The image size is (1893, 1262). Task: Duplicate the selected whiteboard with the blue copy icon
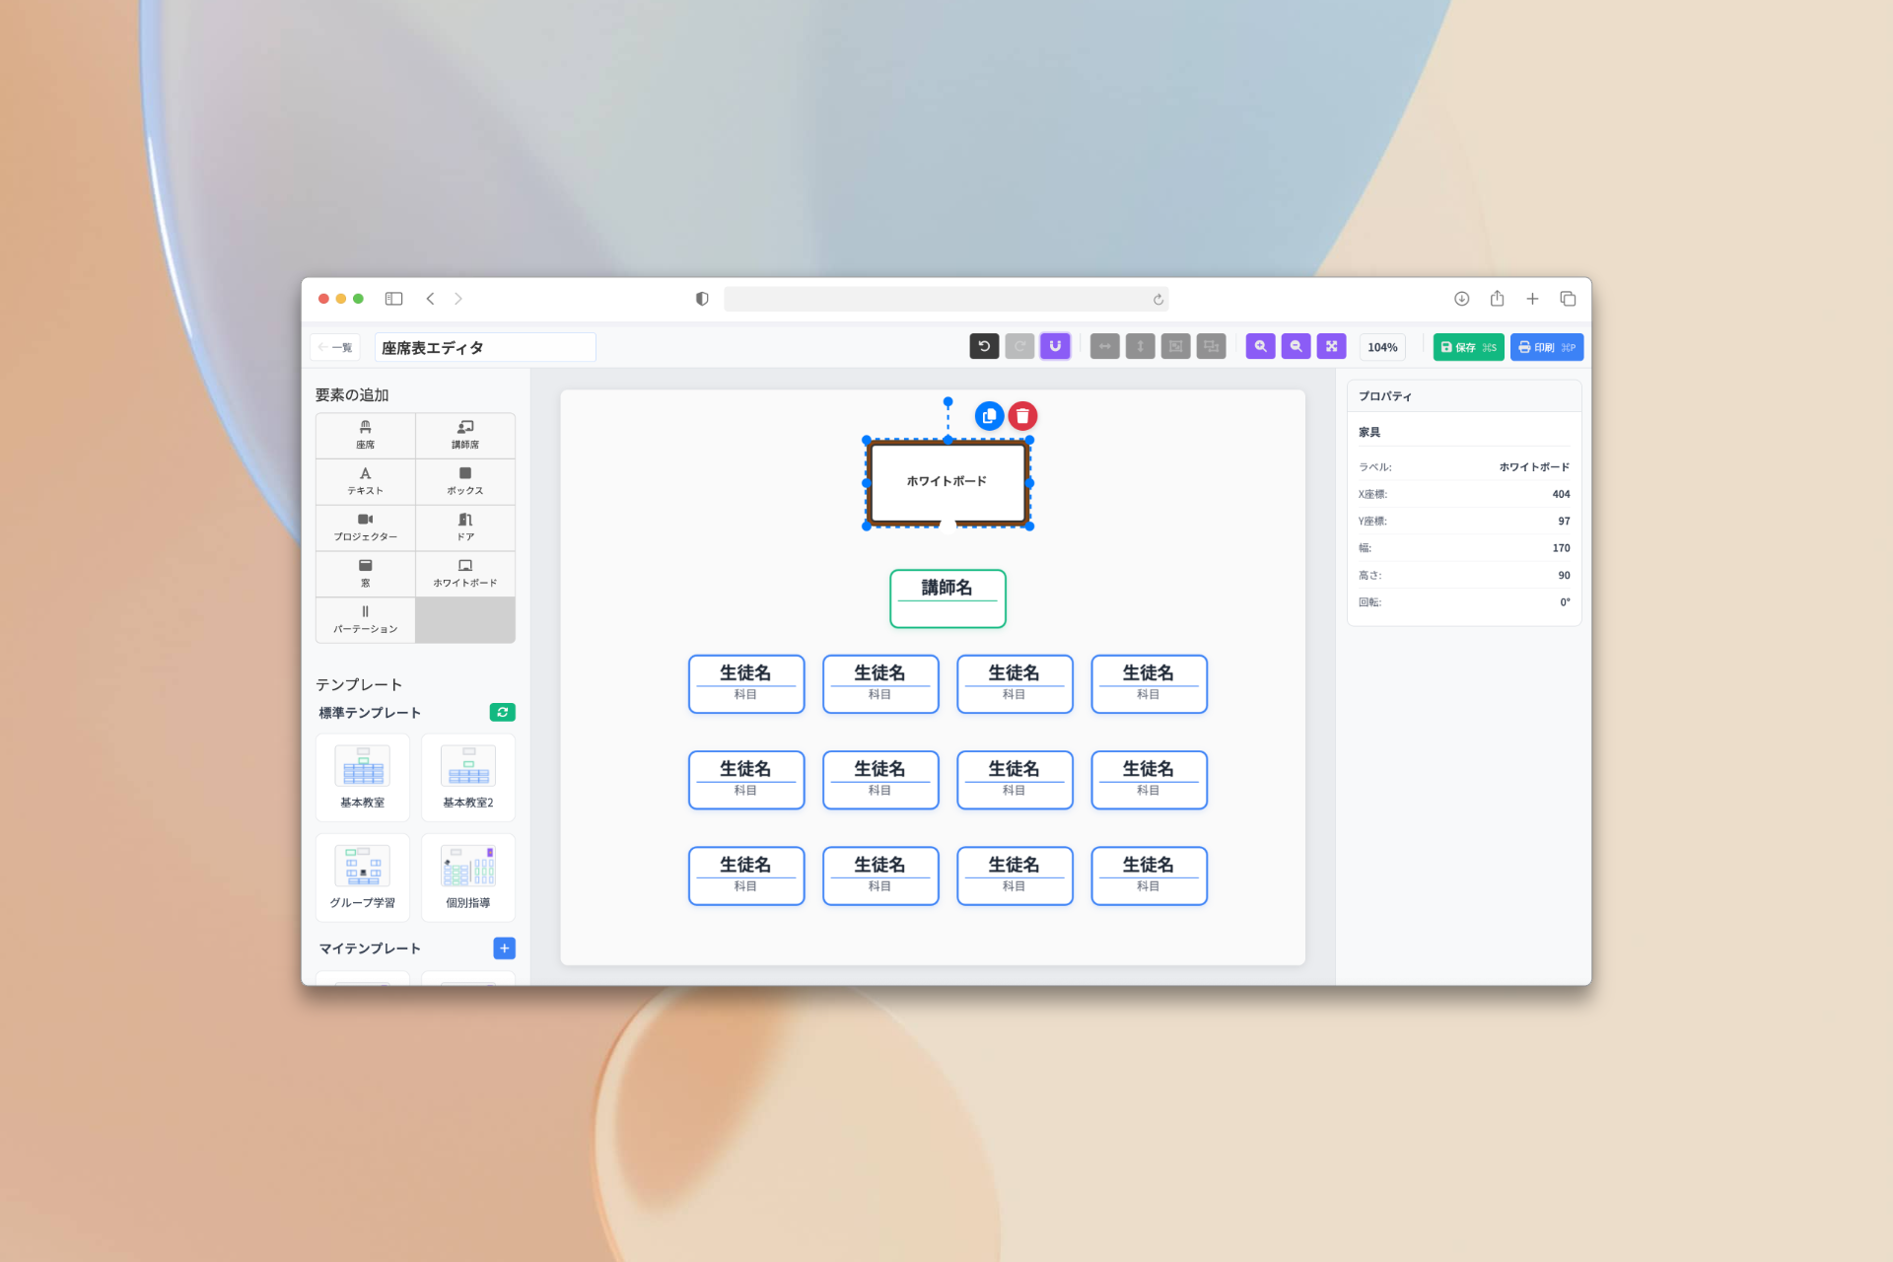989,416
